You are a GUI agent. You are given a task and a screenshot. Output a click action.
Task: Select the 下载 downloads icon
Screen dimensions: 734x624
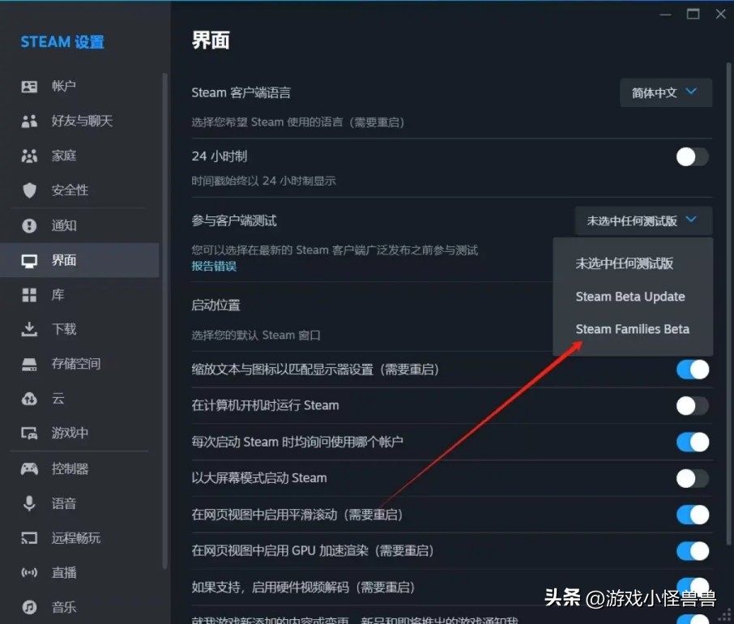pyautogui.click(x=28, y=329)
